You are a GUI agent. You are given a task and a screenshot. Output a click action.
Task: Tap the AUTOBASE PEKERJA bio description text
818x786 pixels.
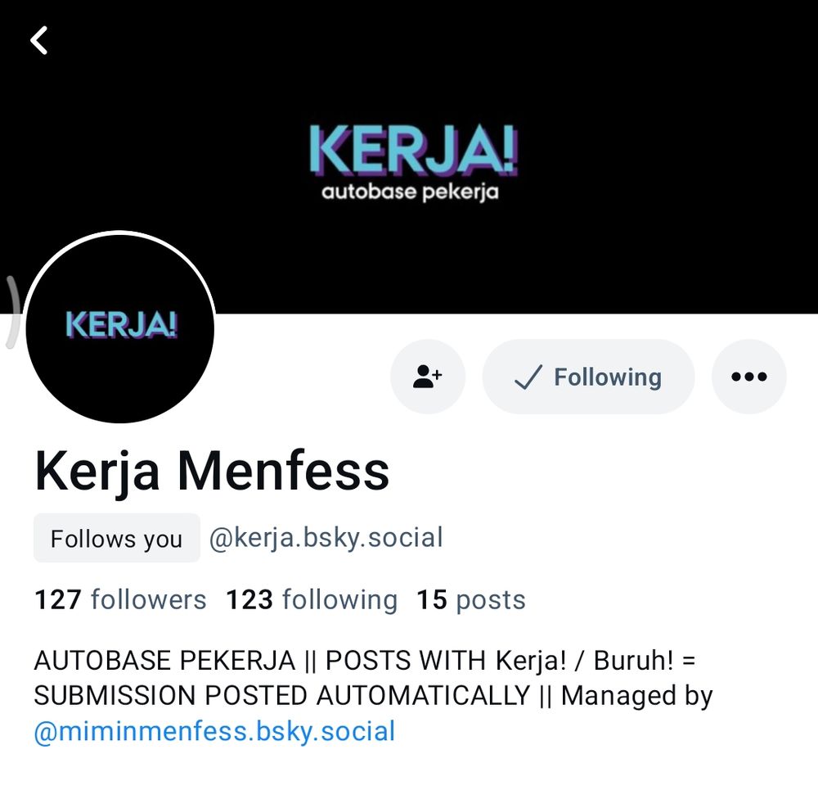point(373,678)
